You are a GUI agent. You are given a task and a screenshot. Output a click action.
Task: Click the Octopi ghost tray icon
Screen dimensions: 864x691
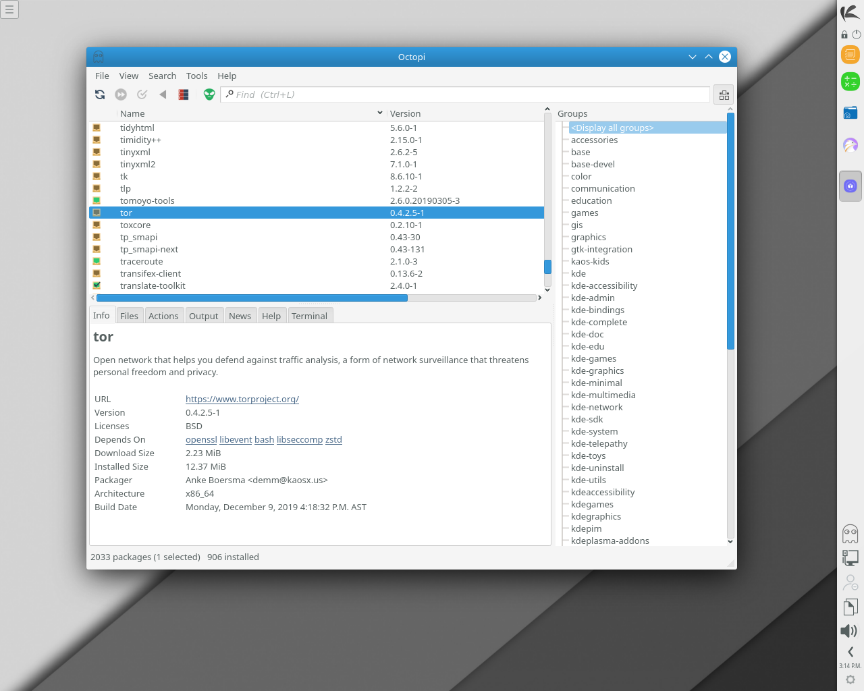pyautogui.click(x=850, y=534)
